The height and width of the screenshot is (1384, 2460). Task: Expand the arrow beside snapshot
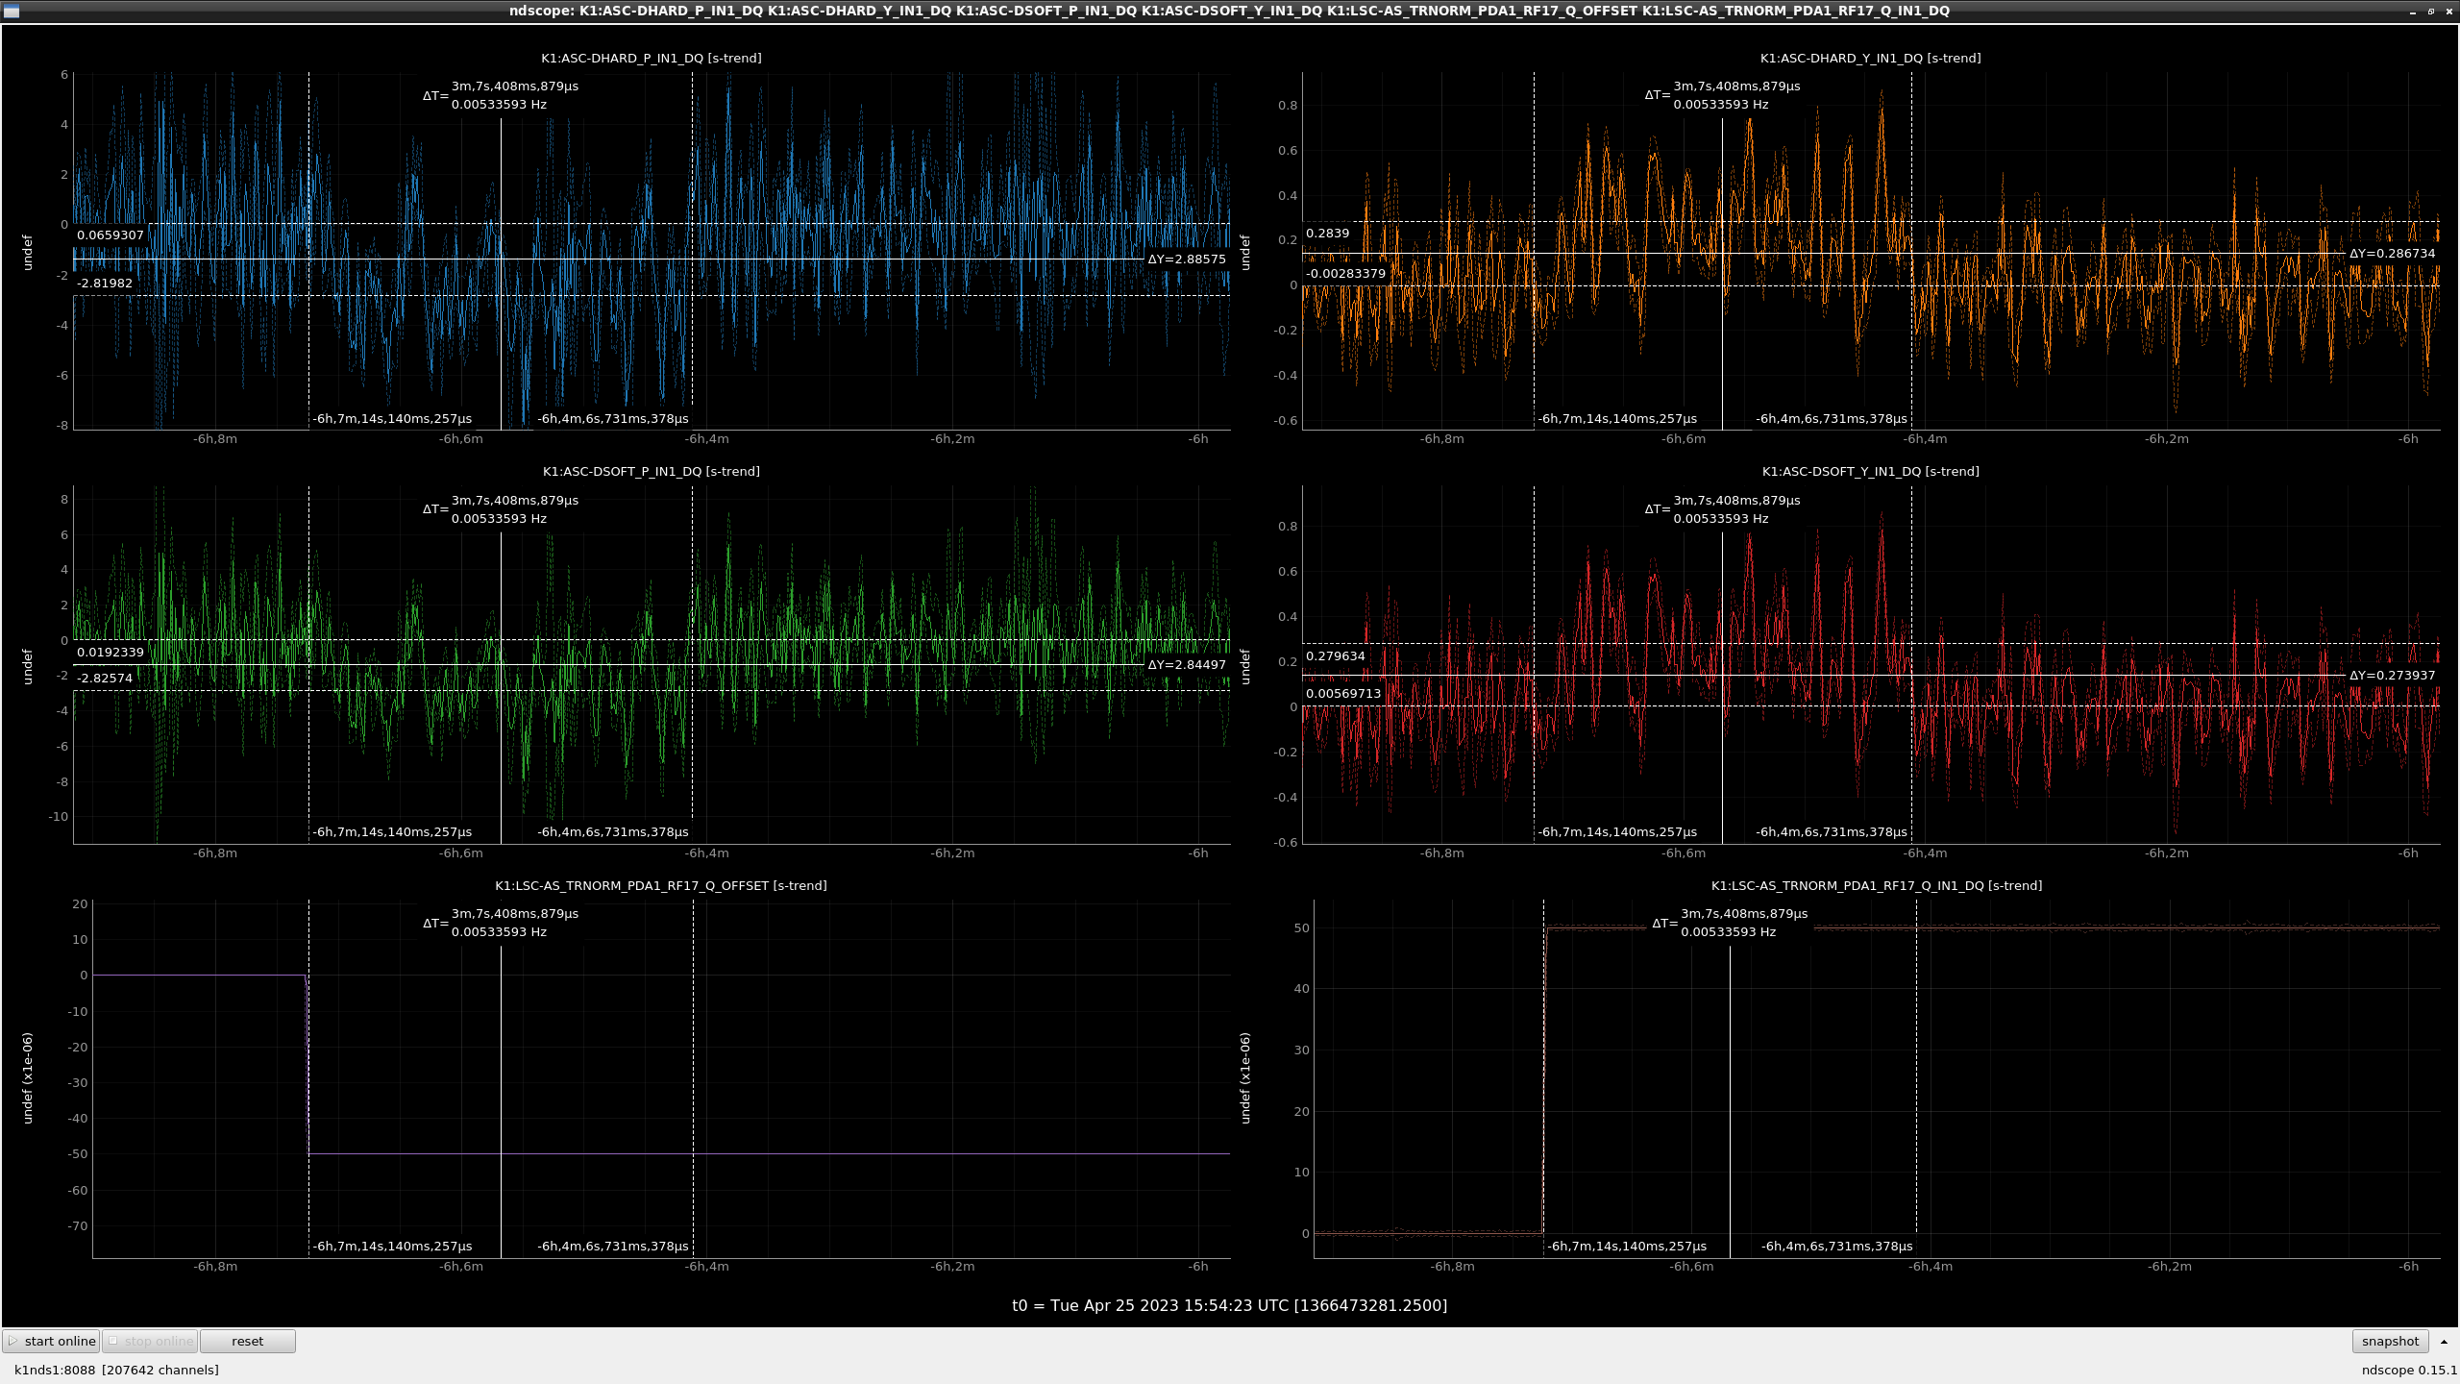(2444, 1341)
